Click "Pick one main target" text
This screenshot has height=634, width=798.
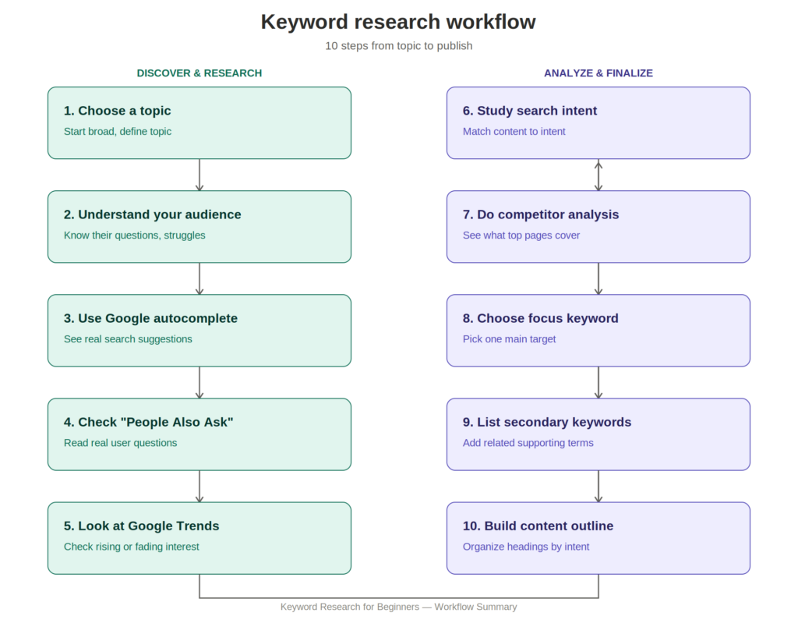click(509, 339)
